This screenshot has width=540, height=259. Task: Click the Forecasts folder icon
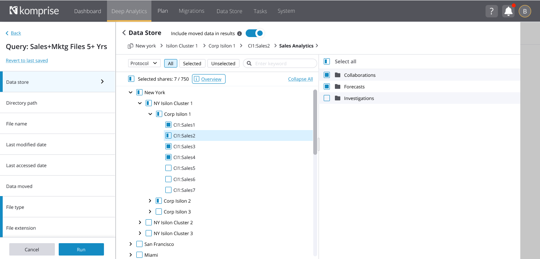pyautogui.click(x=338, y=86)
